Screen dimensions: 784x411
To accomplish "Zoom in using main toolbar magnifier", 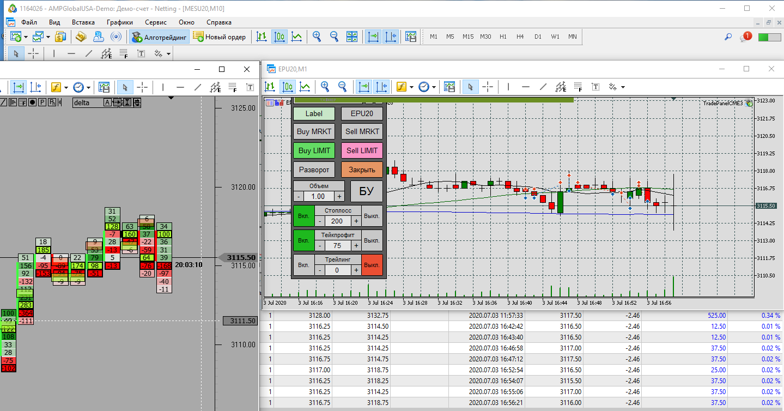I will (317, 37).
